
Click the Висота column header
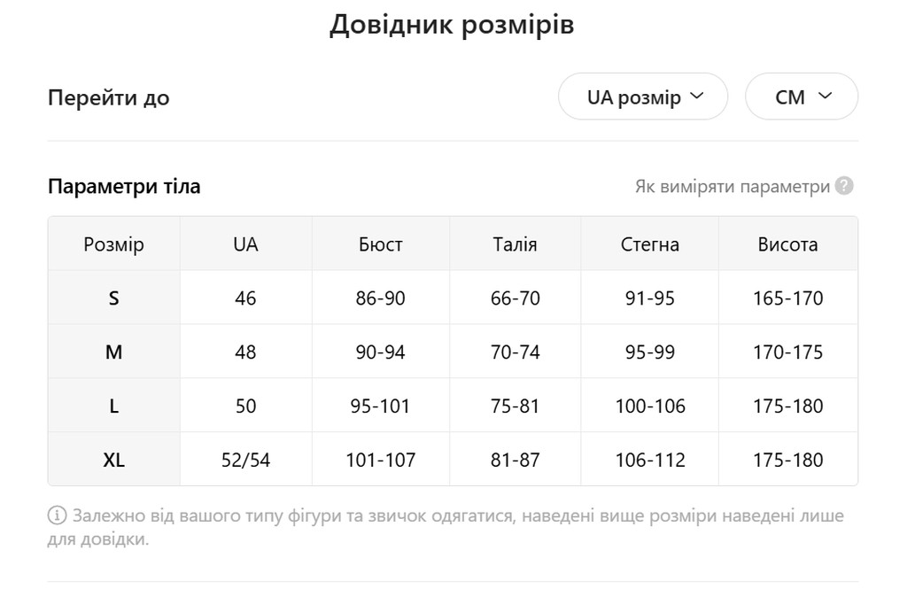(x=787, y=244)
